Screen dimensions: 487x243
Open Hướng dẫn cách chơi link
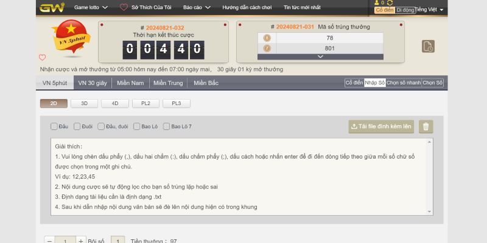(247, 7)
